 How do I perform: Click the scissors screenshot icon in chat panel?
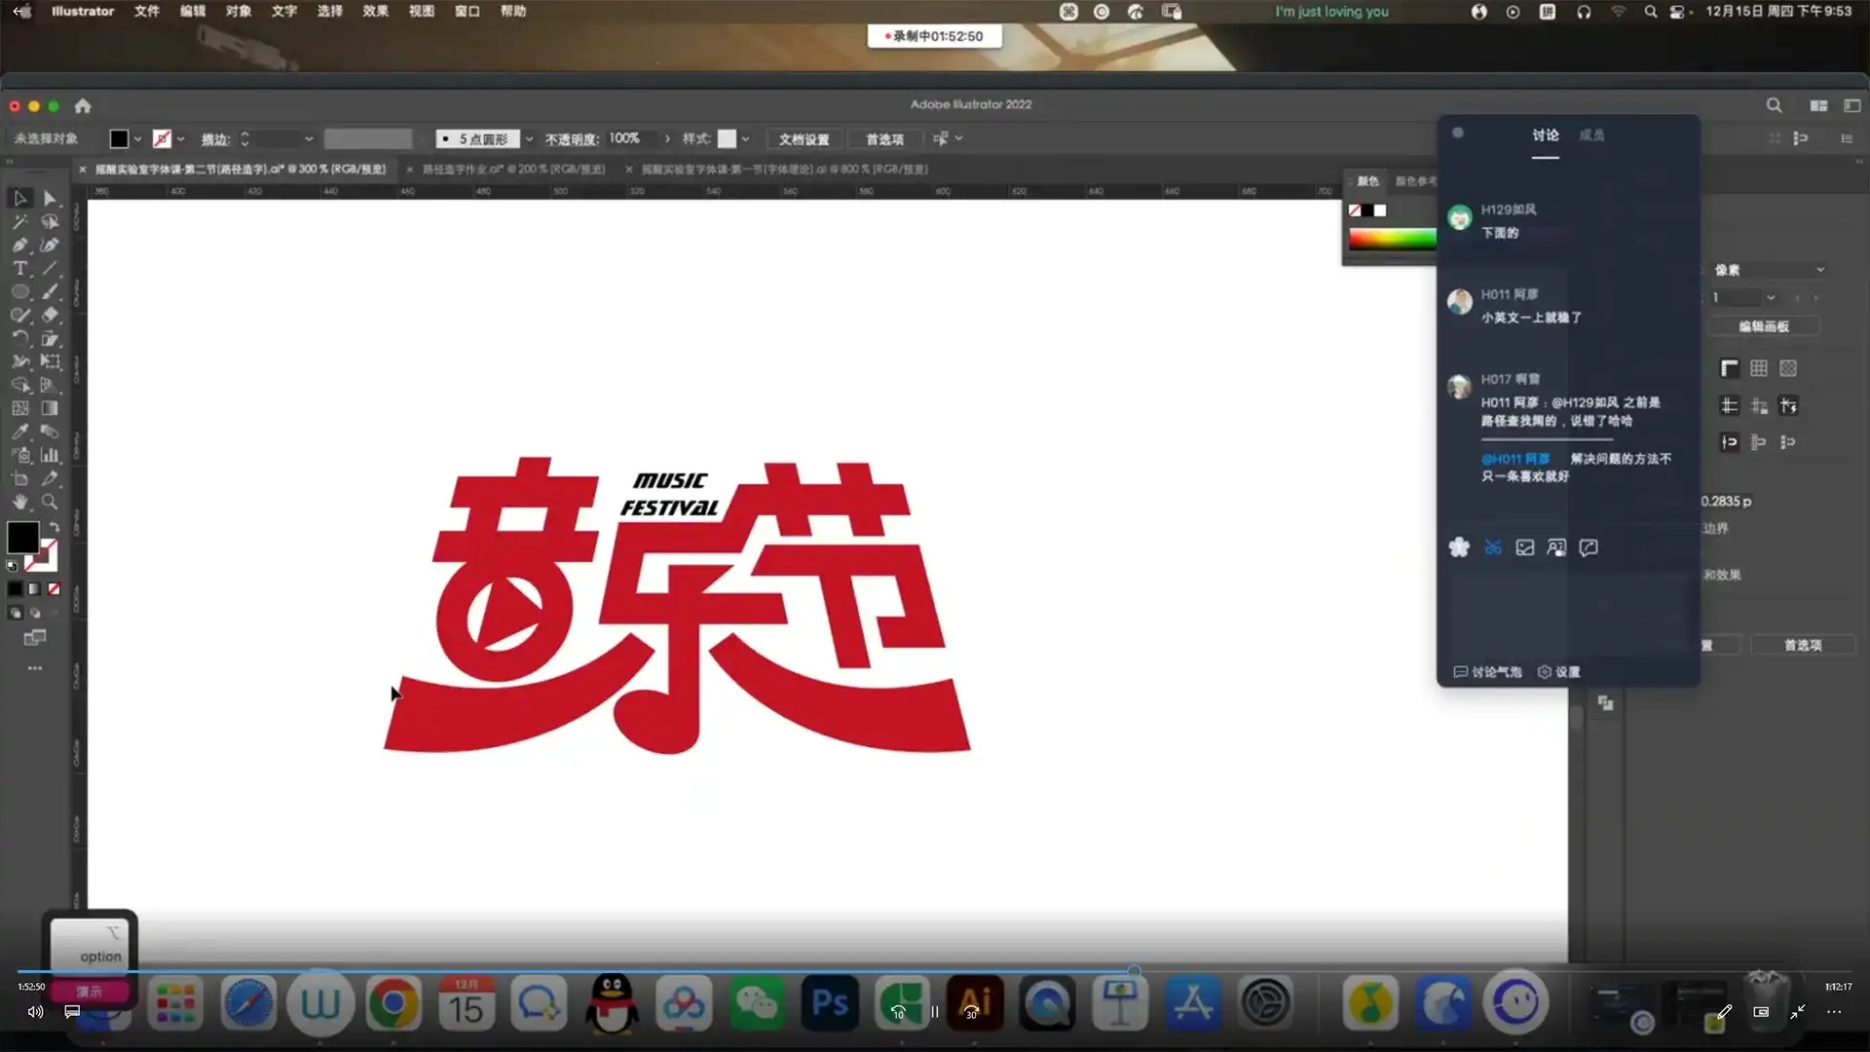[1492, 547]
